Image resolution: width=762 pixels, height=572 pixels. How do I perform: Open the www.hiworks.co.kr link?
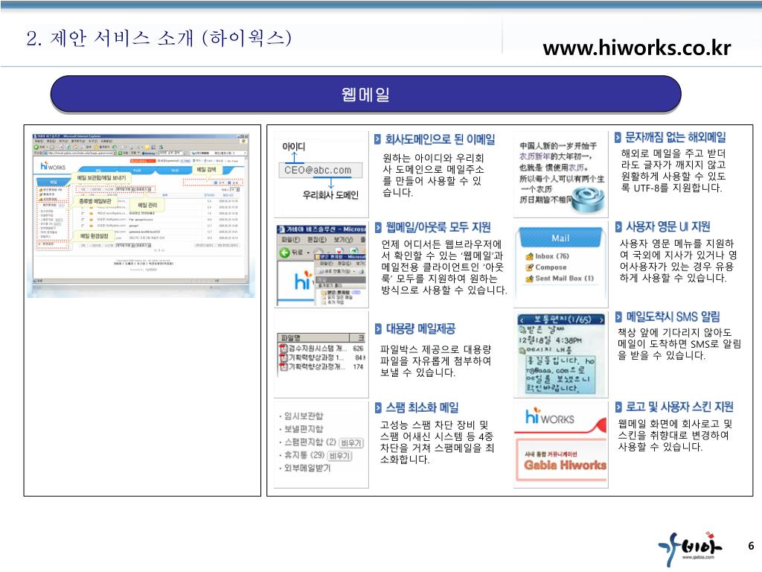(637, 48)
